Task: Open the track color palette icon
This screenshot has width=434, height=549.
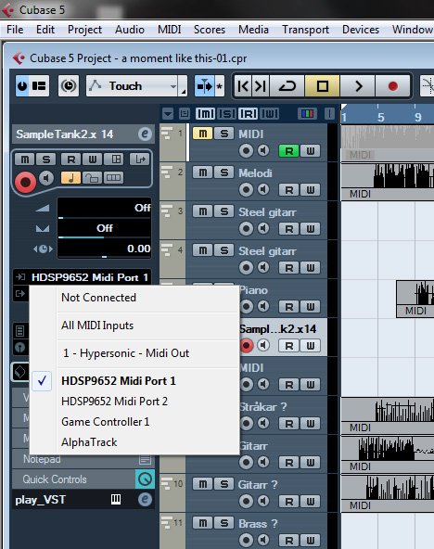Action: 307,113
